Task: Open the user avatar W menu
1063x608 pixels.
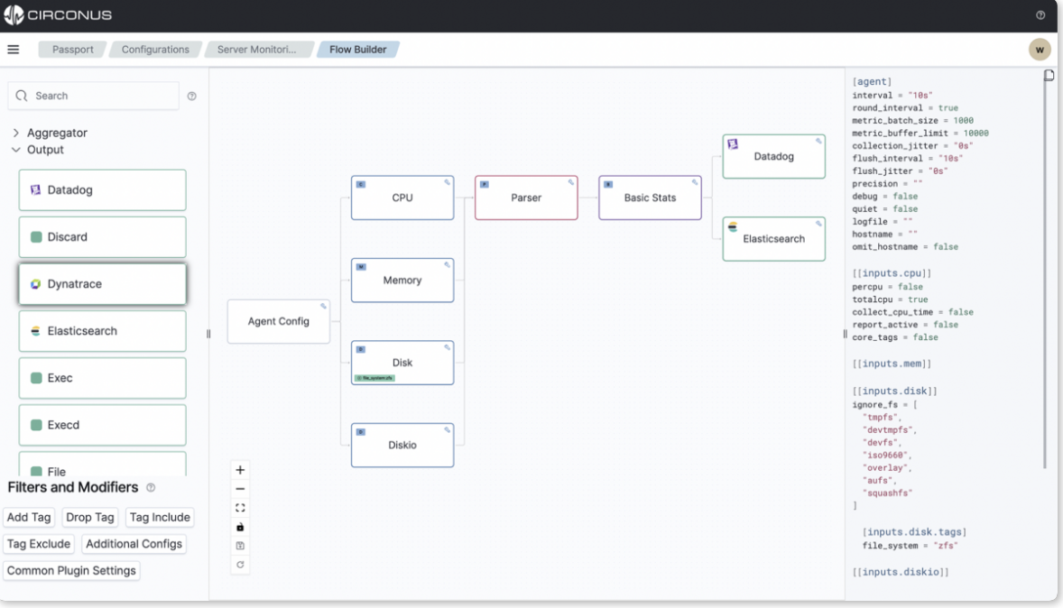Action: click(1040, 50)
